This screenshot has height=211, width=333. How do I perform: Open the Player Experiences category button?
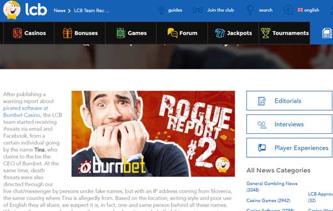pyautogui.click(x=289, y=148)
